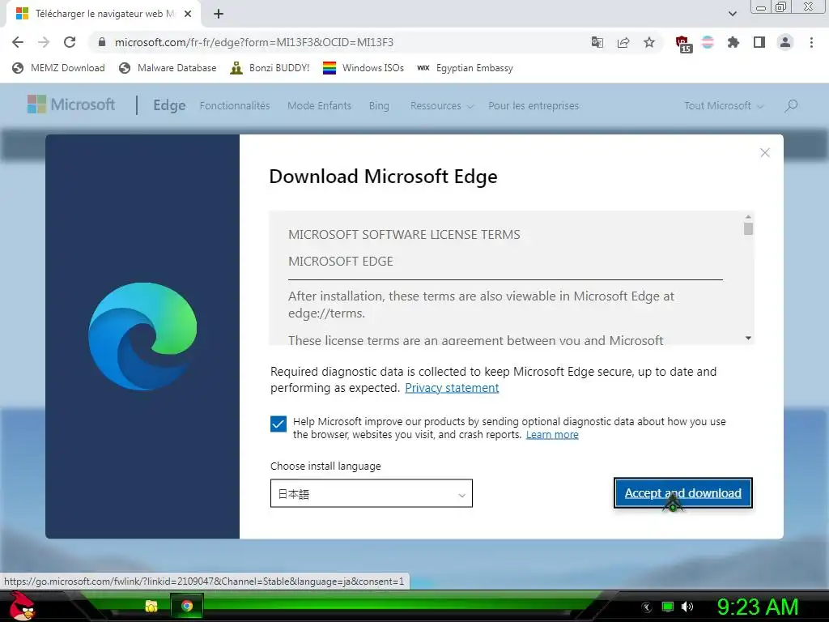
Task: Open the Mode Enfants menu item
Action: [x=319, y=106]
